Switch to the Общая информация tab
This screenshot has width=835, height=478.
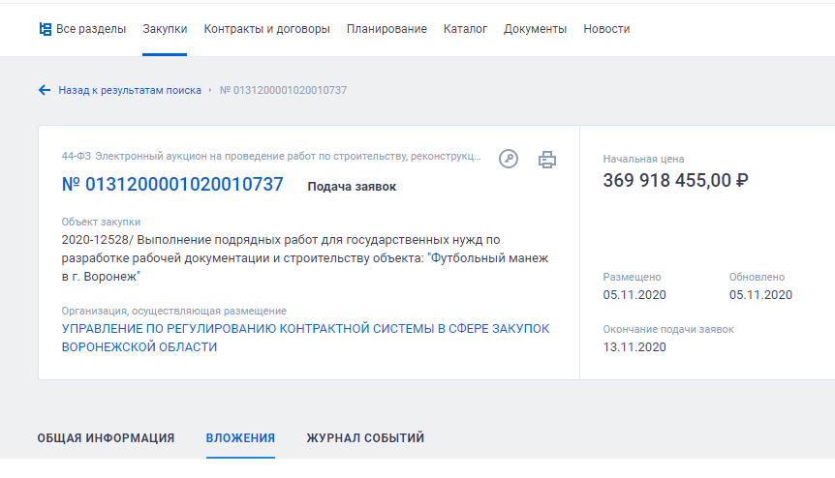pyautogui.click(x=106, y=438)
